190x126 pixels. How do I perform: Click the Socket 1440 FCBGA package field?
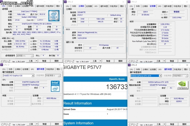click(29, 17)
